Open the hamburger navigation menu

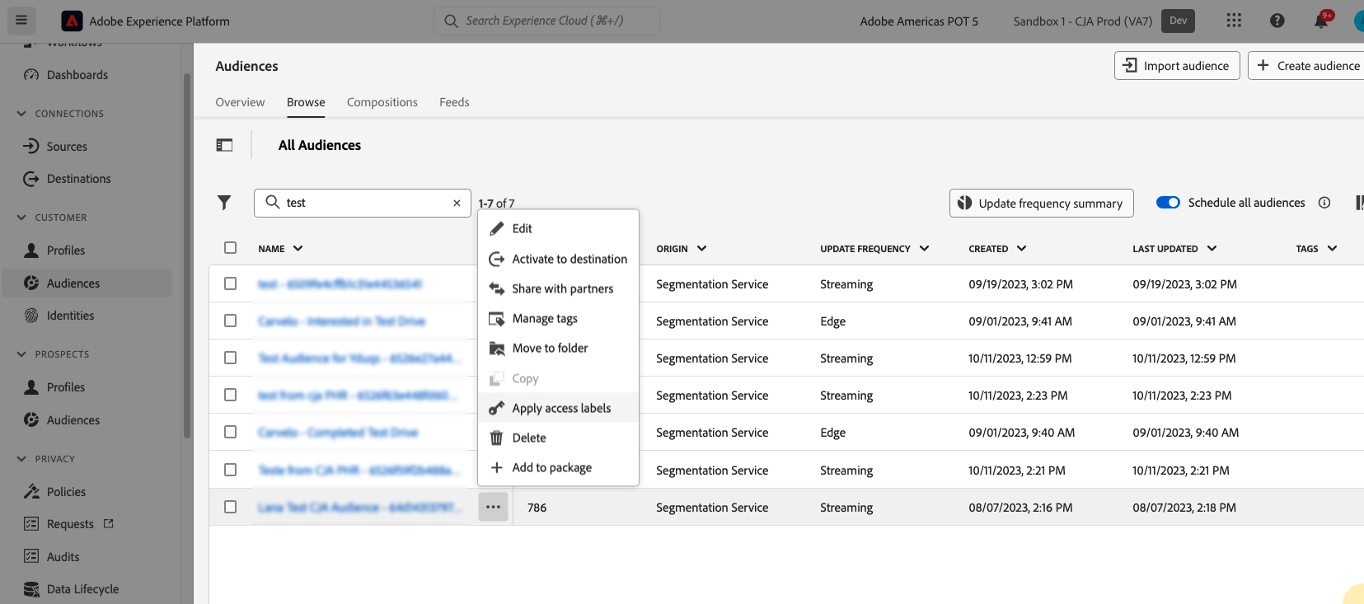coord(21,21)
